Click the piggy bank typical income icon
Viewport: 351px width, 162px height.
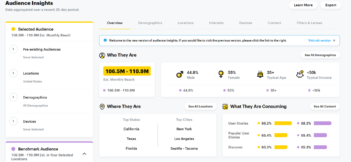tap(300, 74)
